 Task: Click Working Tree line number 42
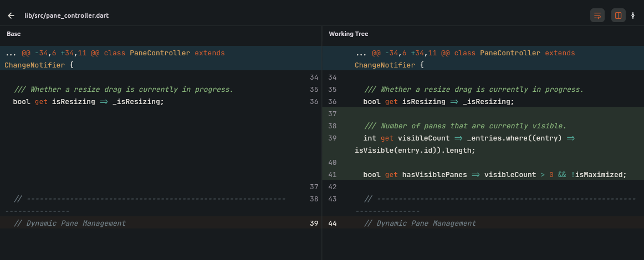tap(333, 187)
